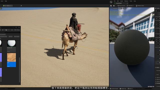
Task: Click the asset browser vertical scrollbar
Action: tap(19, 70)
